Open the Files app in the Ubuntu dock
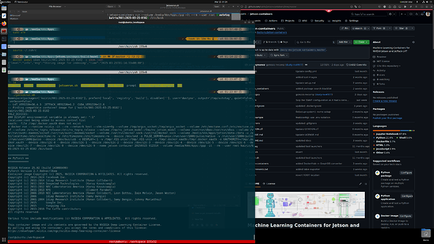The image size is (434, 244). [4, 8]
